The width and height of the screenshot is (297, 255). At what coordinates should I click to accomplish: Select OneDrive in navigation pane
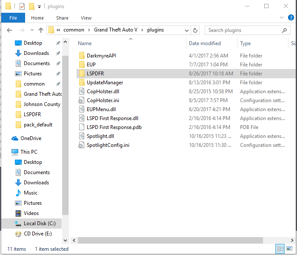pos(31,138)
